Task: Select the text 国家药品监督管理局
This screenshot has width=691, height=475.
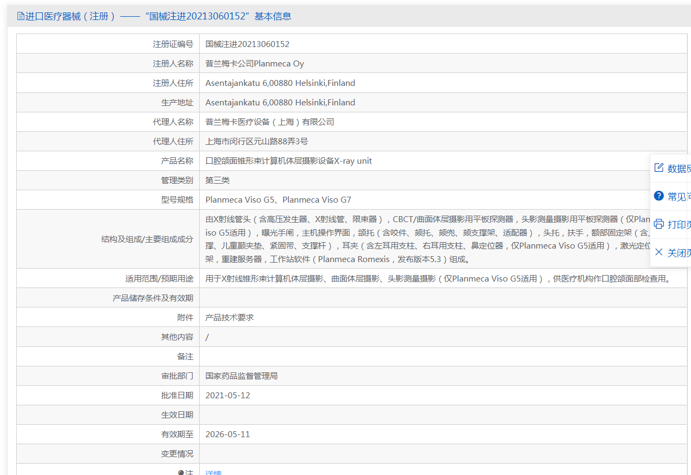Action: [241, 376]
